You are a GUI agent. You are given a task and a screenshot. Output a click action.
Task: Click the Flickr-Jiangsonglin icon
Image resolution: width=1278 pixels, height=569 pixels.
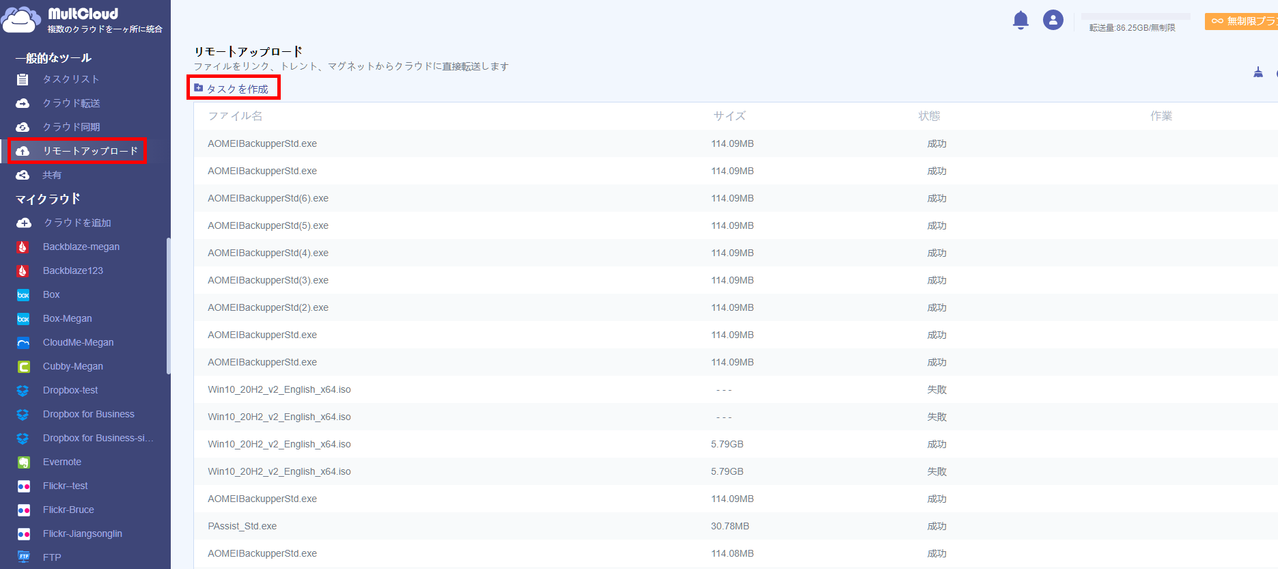pos(24,534)
